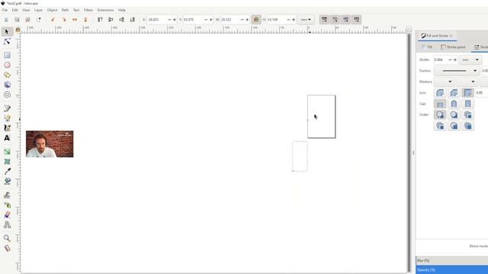Adjust the Blur (%) slider
Image resolution: width=488 pixels, height=274 pixels.
(x=452, y=260)
